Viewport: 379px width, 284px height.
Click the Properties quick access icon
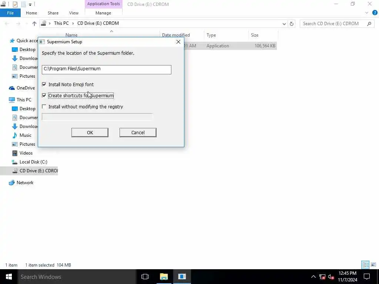click(x=15, y=4)
